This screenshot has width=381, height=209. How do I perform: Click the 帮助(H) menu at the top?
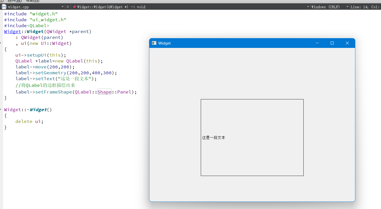[33, 1]
